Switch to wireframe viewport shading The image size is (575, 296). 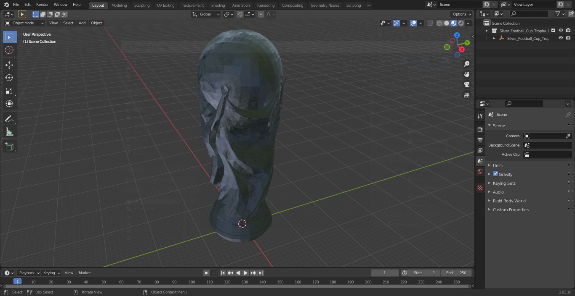pyautogui.click(x=439, y=23)
